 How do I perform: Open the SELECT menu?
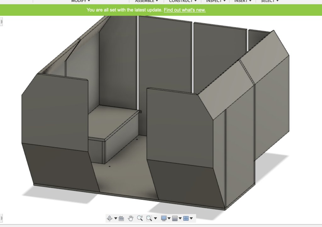point(269,1)
